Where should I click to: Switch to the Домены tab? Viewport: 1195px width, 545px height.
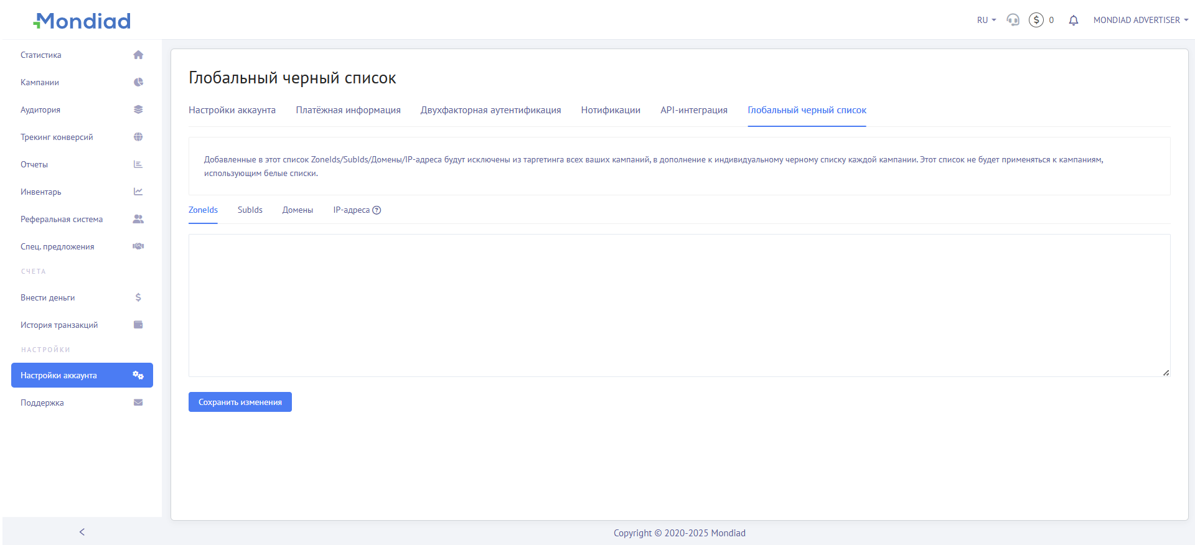[x=298, y=210]
